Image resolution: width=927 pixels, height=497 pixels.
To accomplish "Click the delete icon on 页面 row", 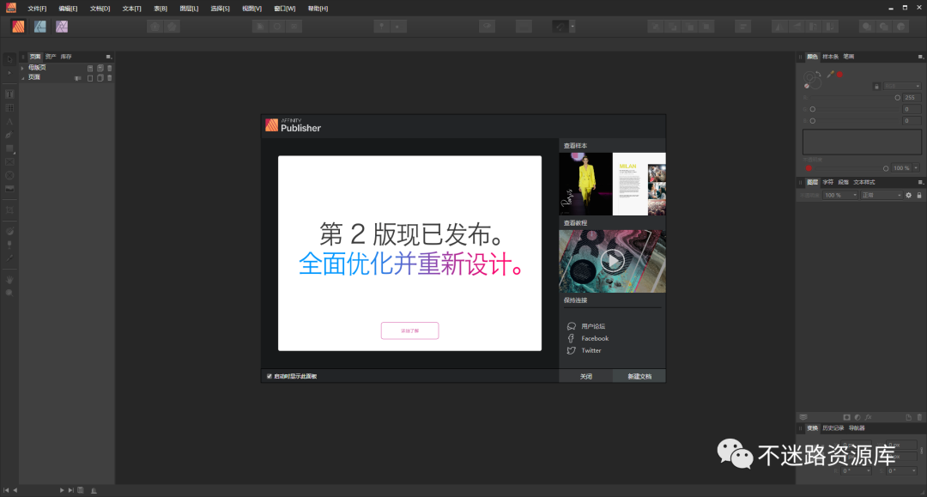I will click(109, 77).
